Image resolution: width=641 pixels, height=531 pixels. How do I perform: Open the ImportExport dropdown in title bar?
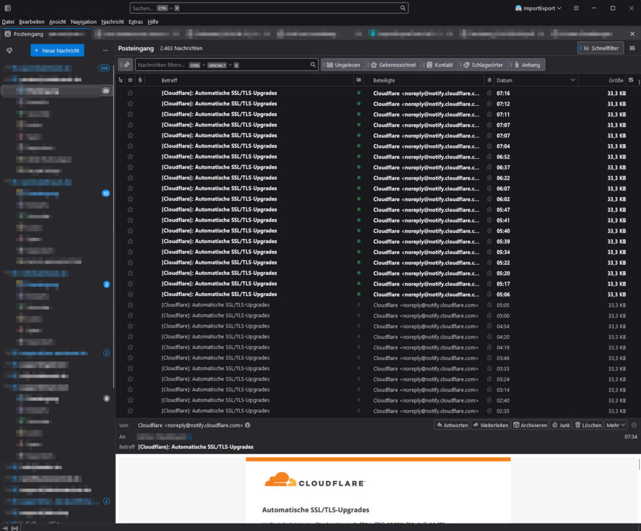coord(538,8)
